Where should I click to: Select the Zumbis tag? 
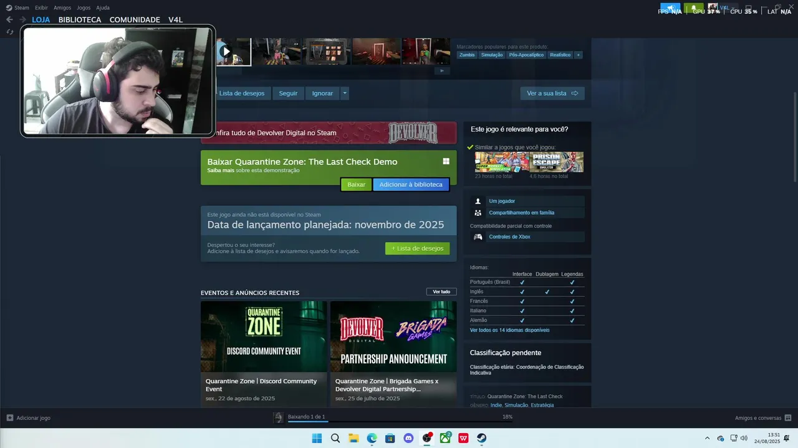(467, 55)
